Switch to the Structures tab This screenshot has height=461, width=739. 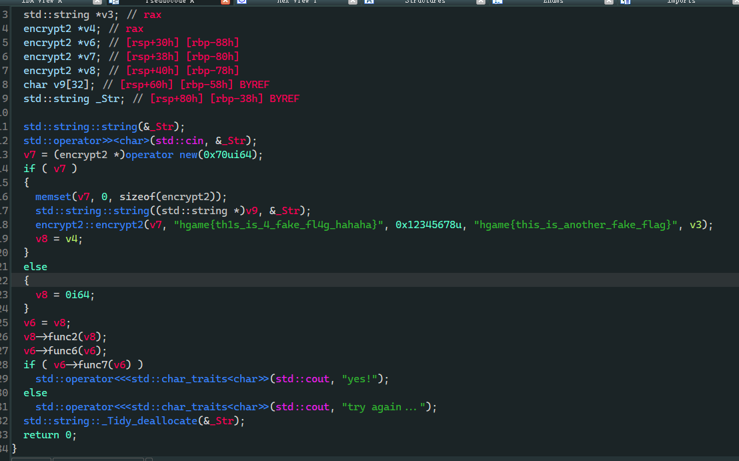point(425,2)
